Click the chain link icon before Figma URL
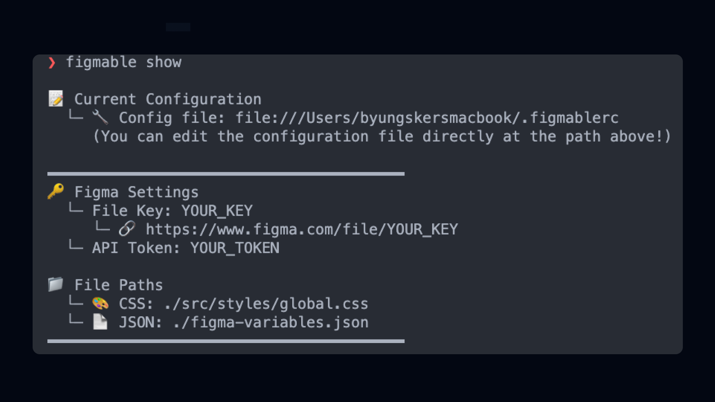The height and width of the screenshot is (402, 715). tap(127, 229)
